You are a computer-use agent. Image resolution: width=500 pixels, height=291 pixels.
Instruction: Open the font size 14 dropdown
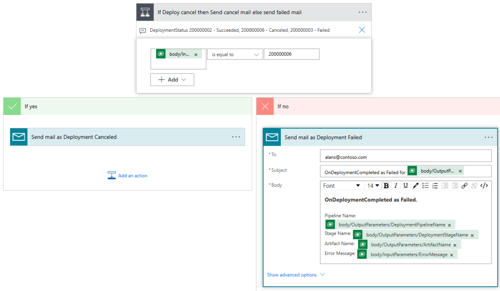coord(373,186)
